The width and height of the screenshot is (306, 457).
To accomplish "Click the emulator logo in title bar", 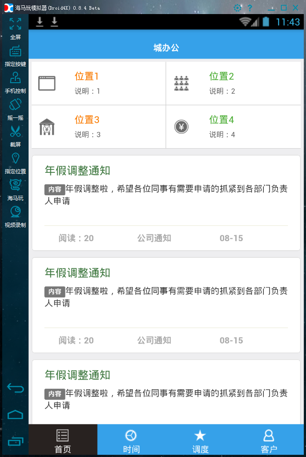I will pyautogui.click(x=8, y=8).
